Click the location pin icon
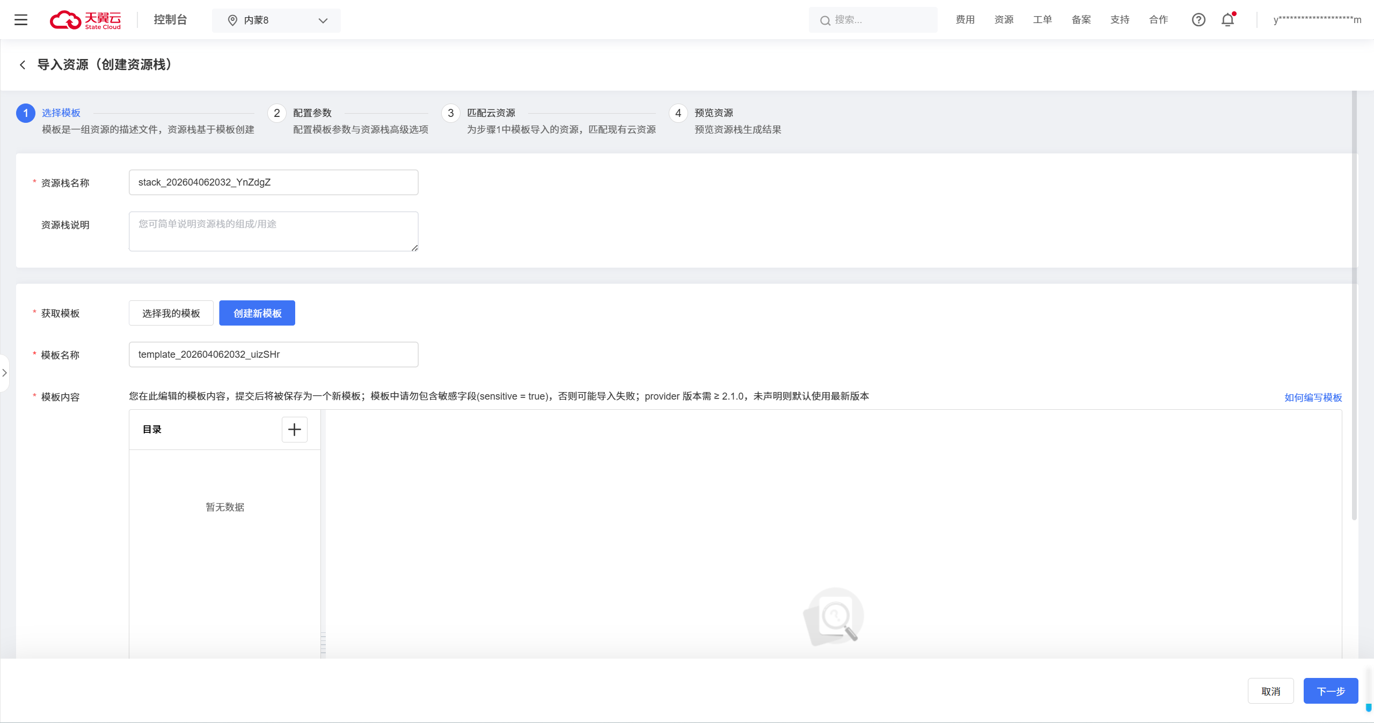This screenshot has height=723, width=1374. pos(232,20)
